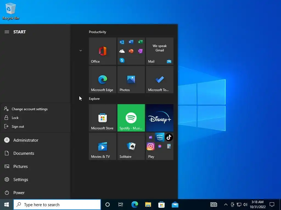281x210 pixels.
Task: Open News and interests on taskbar
Action: [x=213, y=205]
